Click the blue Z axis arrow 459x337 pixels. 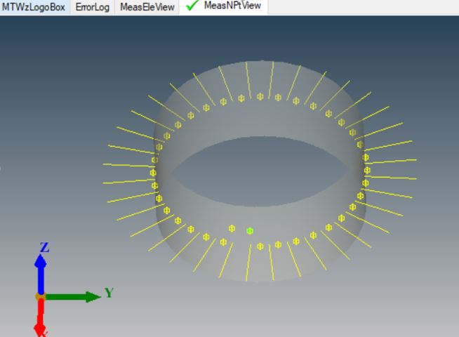(x=41, y=273)
